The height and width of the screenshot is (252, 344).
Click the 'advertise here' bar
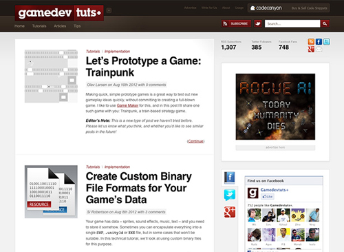275,147
